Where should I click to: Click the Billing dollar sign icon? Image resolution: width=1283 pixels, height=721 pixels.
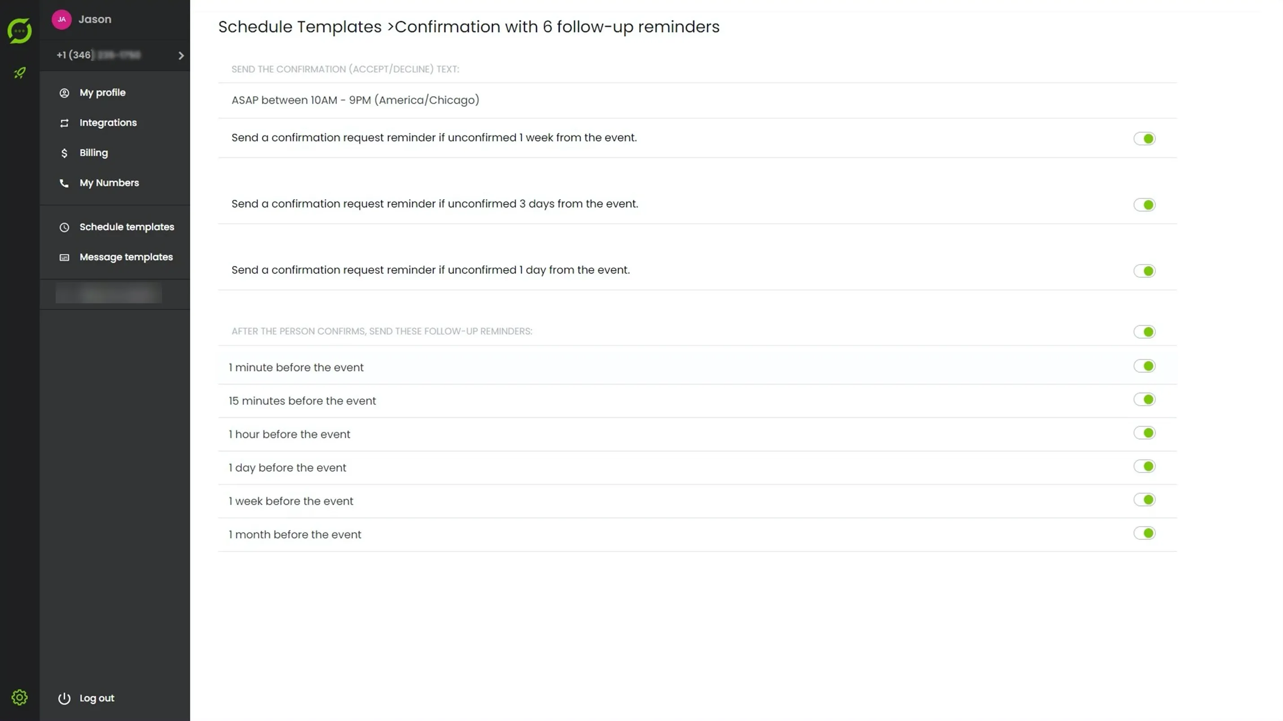tap(64, 153)
